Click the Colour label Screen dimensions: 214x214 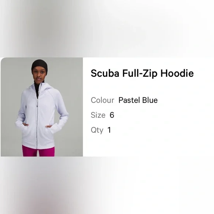103,100
